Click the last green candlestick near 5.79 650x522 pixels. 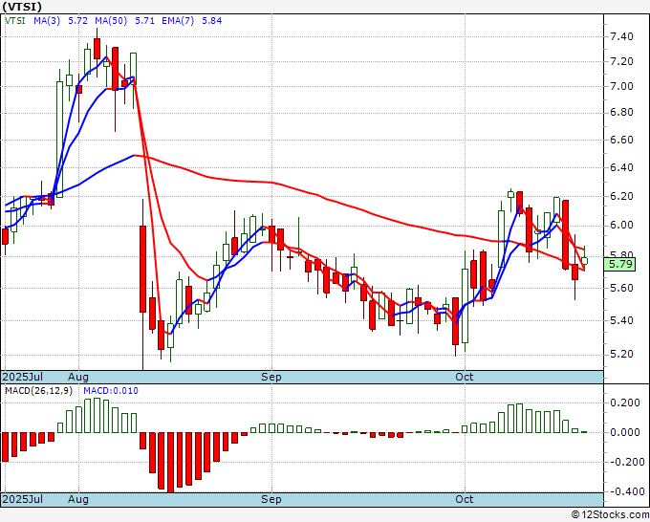pyautogui.click(x=584, y=261)
